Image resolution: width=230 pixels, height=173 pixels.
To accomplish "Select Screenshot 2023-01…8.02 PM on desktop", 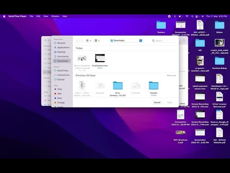I will [200, 136].
